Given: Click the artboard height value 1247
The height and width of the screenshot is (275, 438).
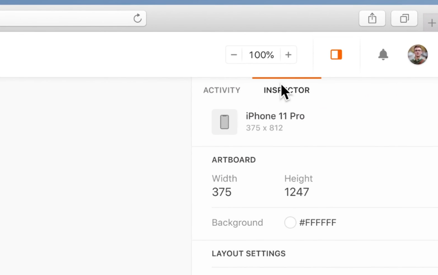Looking at the screenshot, I should (x=297, y=192).
